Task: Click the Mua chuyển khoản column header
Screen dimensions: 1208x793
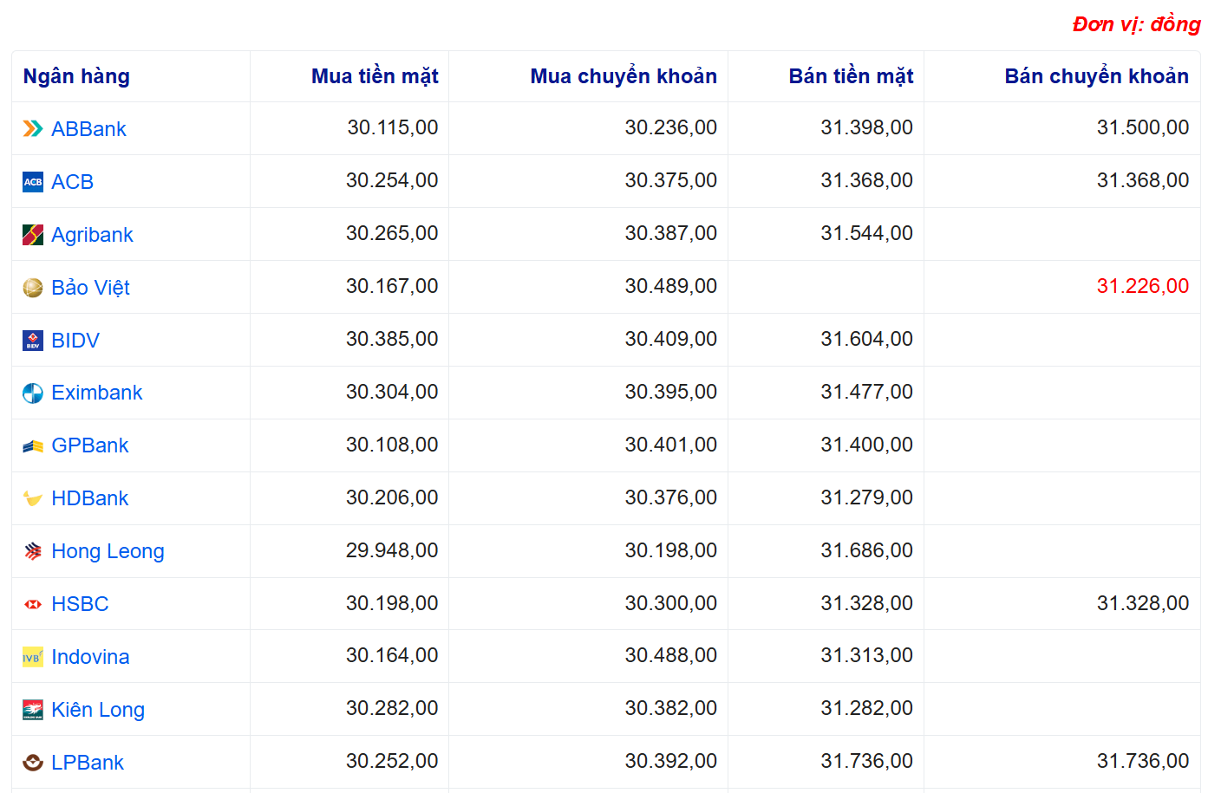Action: coord(623,76)
